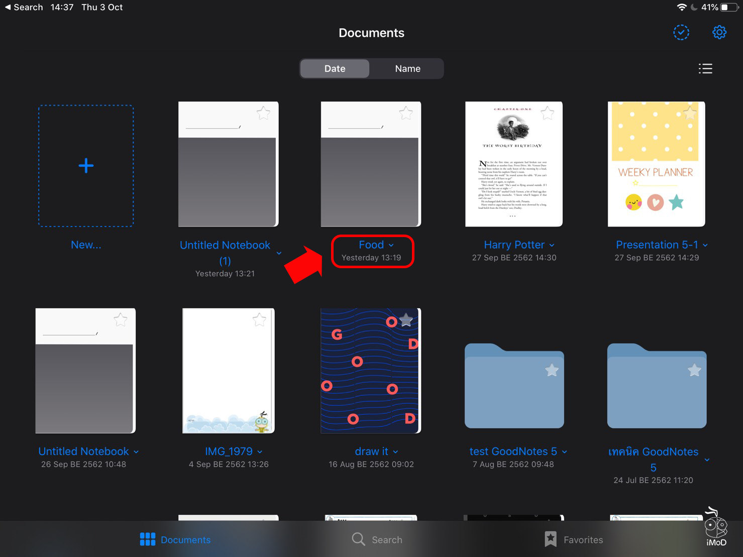
Task: Switch sorting to Name
Action: click(x=407, y=68)
